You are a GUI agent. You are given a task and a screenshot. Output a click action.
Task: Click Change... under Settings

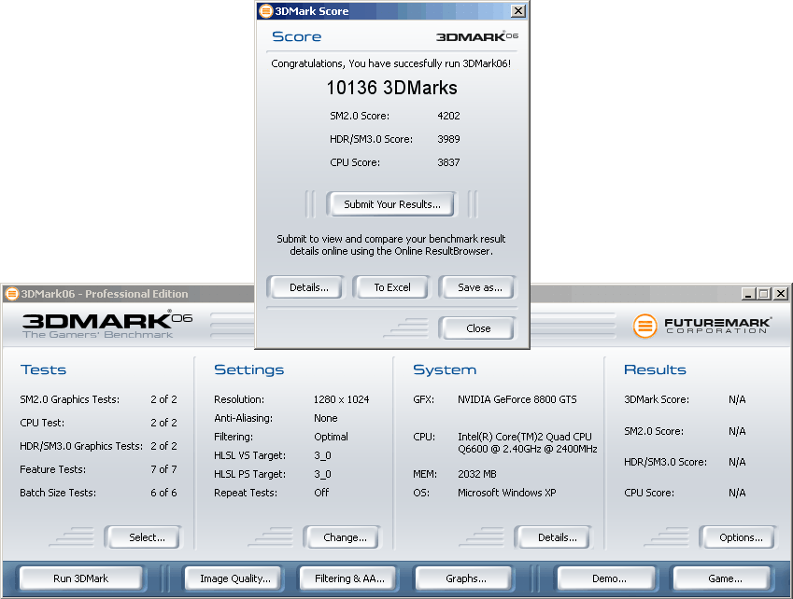pyautogui.click(x=345, y=537)
